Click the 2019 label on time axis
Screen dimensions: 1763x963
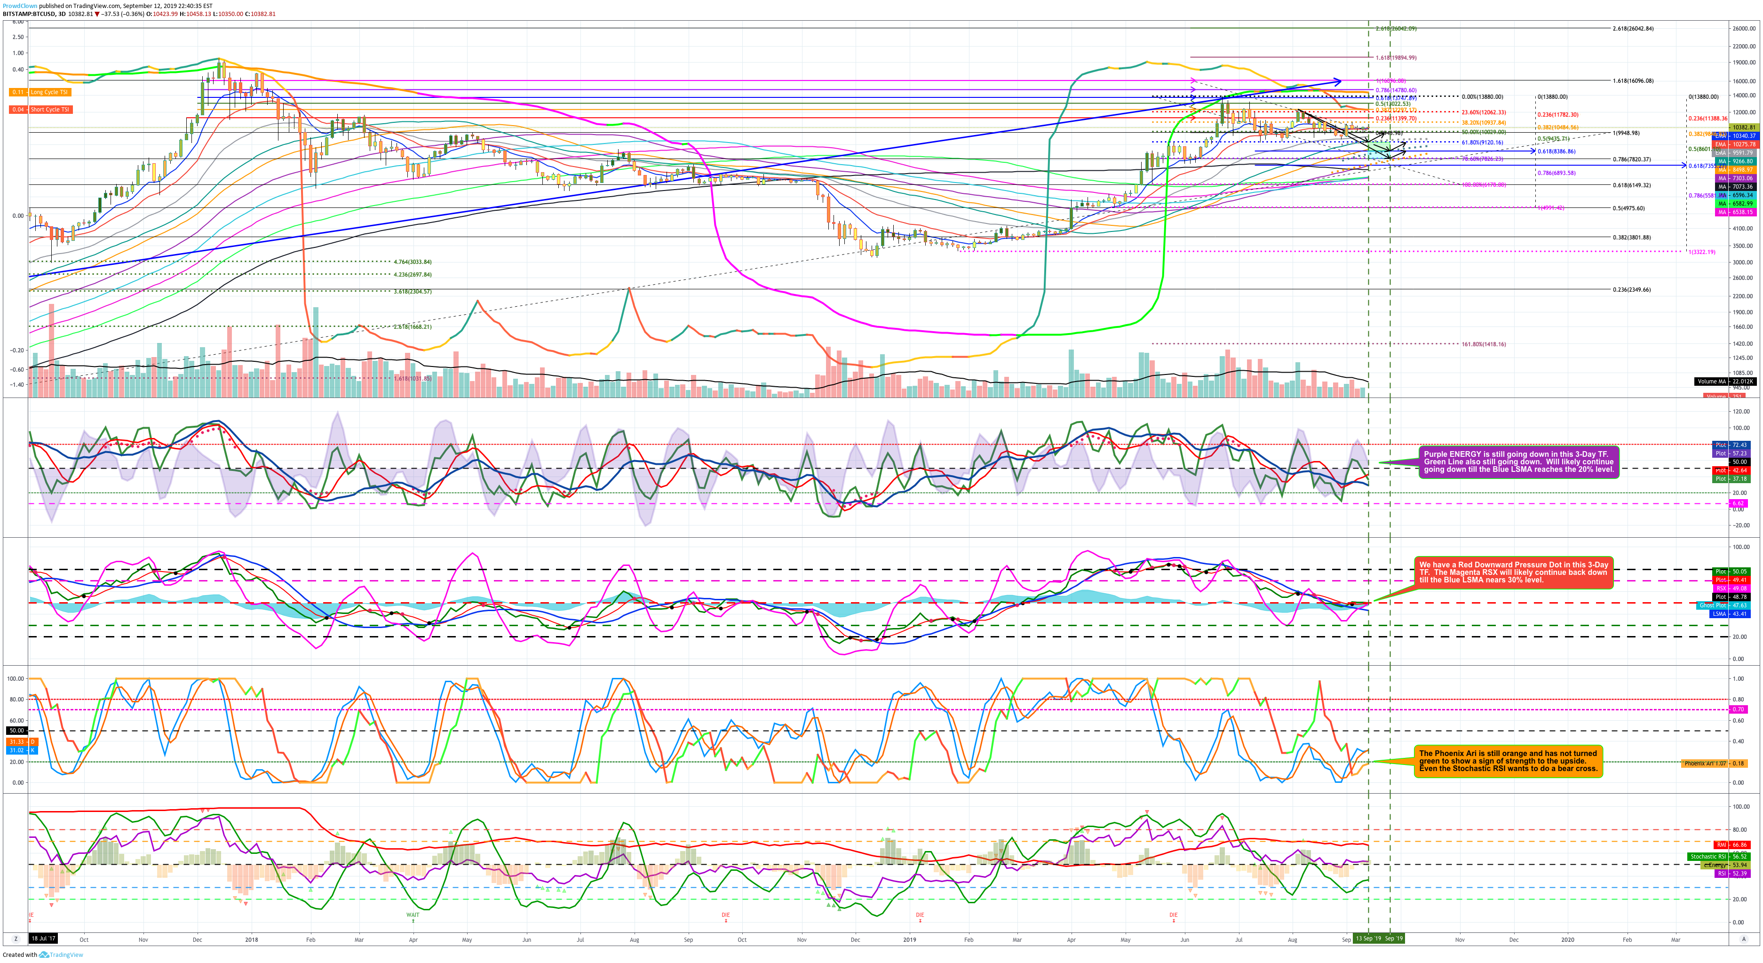pos(910,940)
